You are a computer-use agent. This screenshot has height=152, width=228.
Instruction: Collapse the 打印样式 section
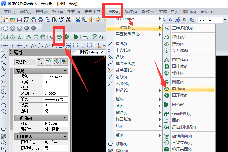point(65,137)
